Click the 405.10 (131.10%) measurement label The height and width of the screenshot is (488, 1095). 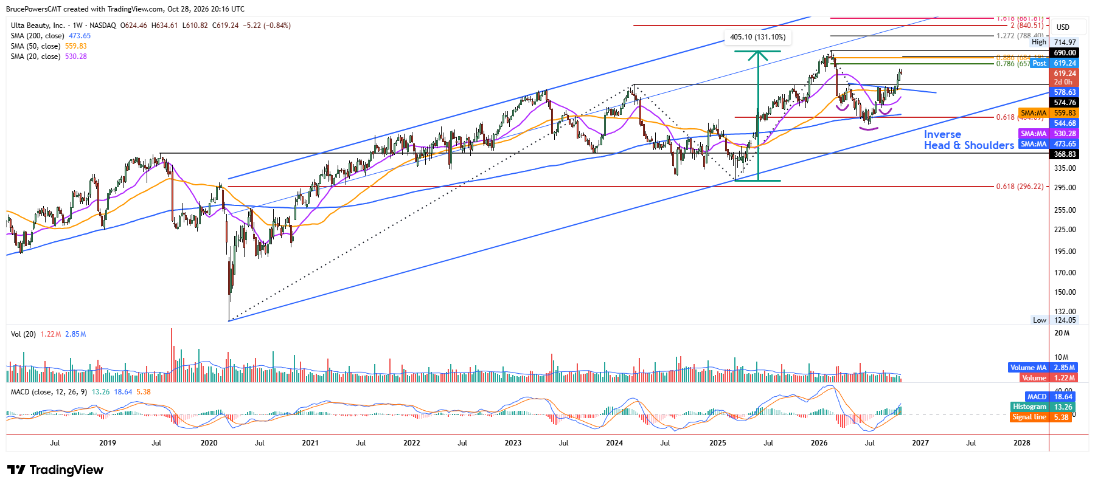[757, 37]
